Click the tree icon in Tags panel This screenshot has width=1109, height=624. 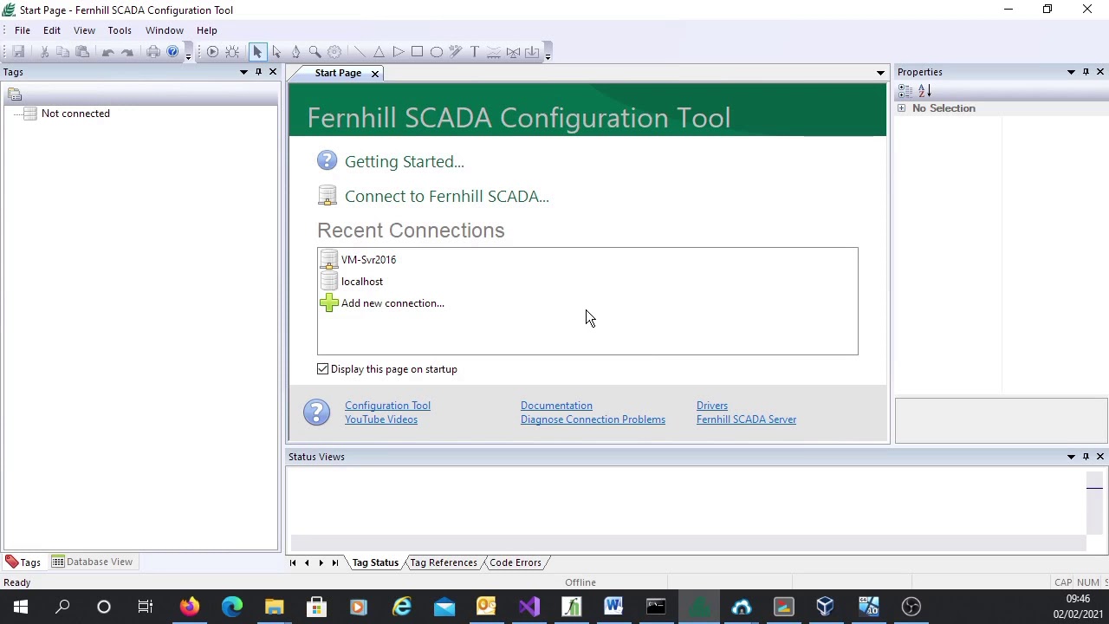pyautogui.click(x=15, y=94)
